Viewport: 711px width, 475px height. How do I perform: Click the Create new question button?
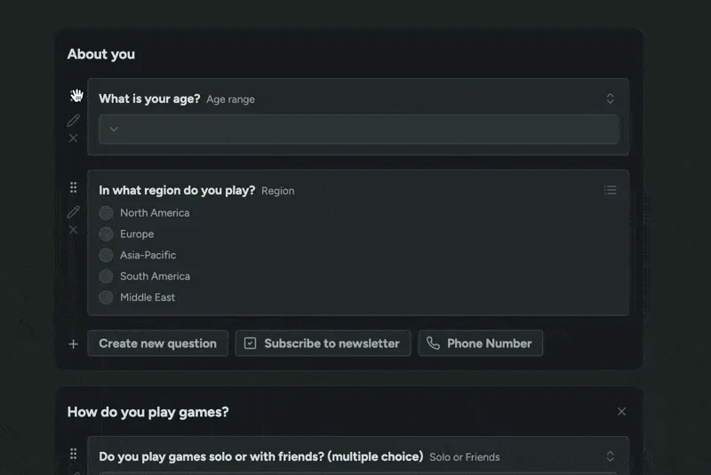pos(157,344)
